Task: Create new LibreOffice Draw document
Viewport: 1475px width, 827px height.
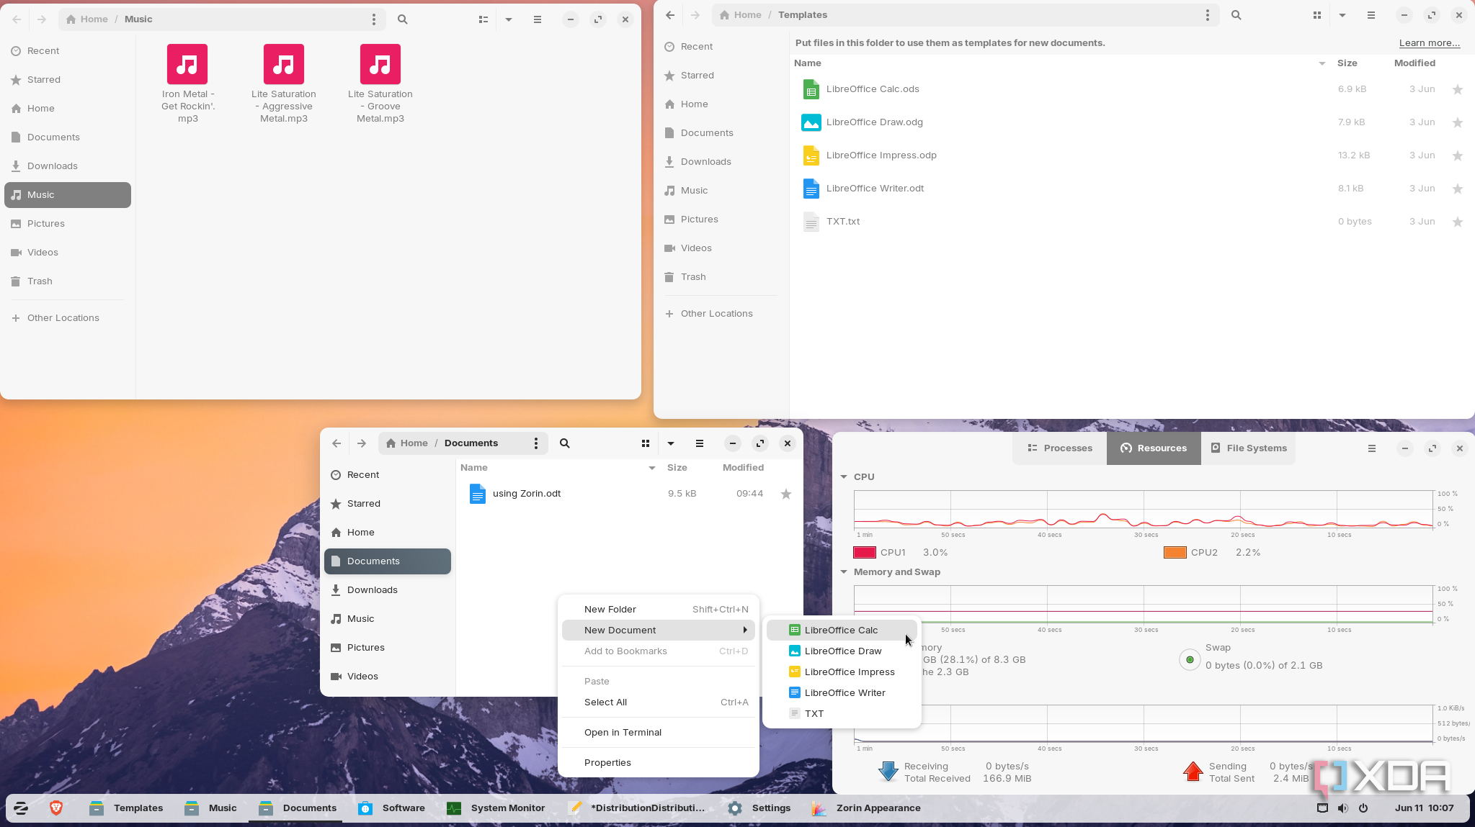Action: coord(842,651)
